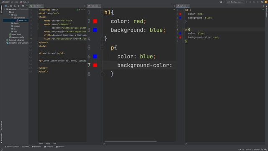Open the user account dropdown
Viewport: 268px width, 151px height.
pyautogui.click(x=222, y=2)
